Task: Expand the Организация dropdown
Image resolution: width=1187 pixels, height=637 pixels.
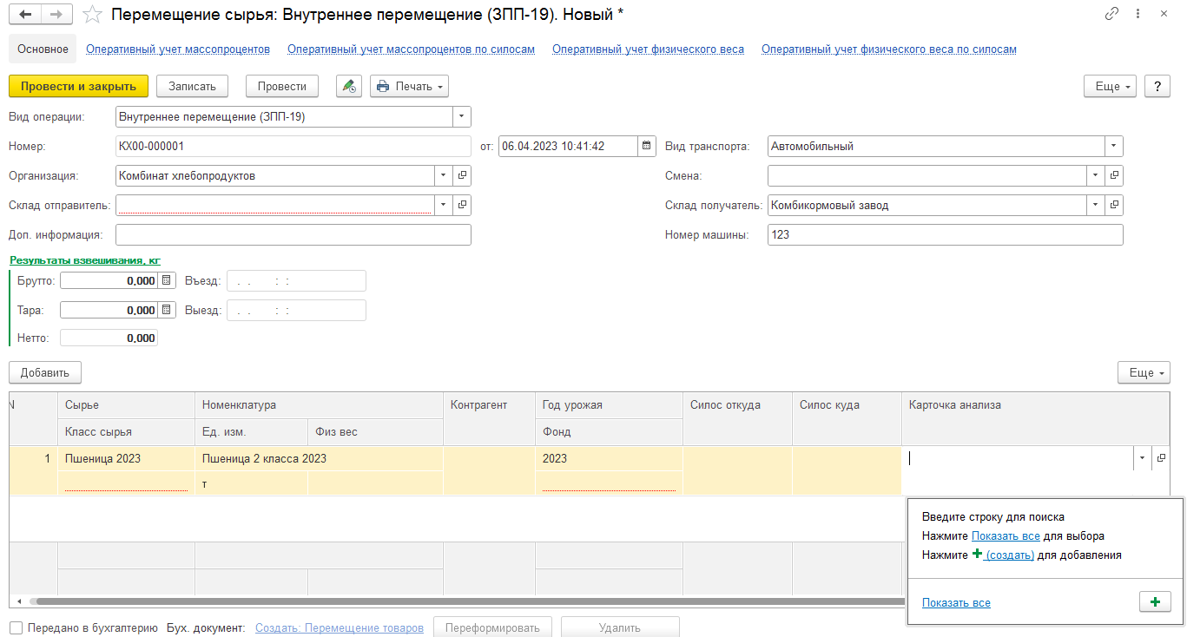Action: coord(445,175)
